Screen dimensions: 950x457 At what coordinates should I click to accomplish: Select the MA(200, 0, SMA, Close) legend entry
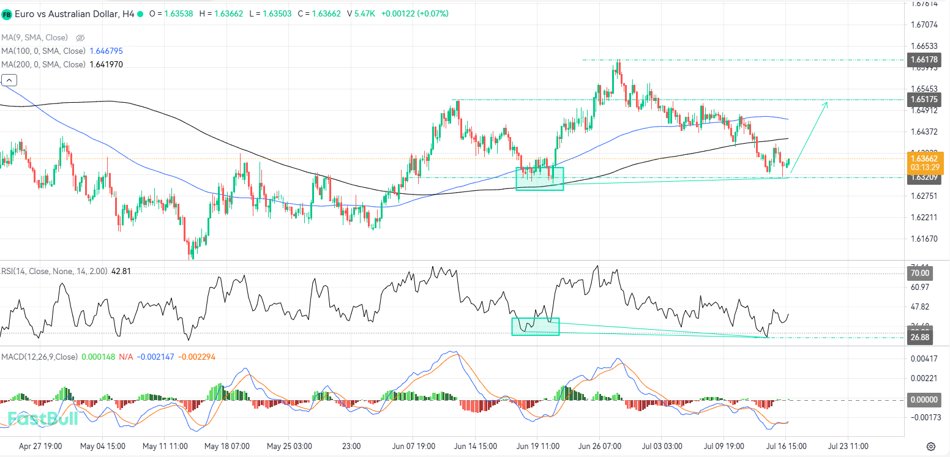[43, 64]
